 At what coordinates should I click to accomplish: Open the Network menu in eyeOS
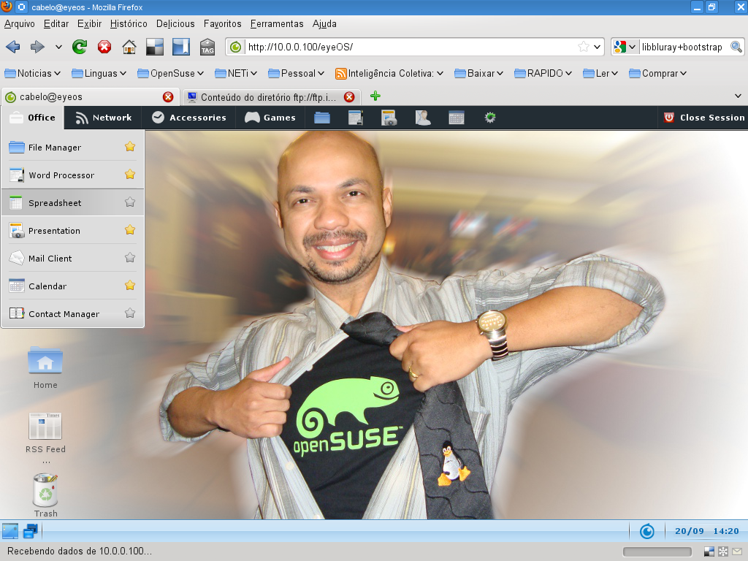click(x=104, y=118)
